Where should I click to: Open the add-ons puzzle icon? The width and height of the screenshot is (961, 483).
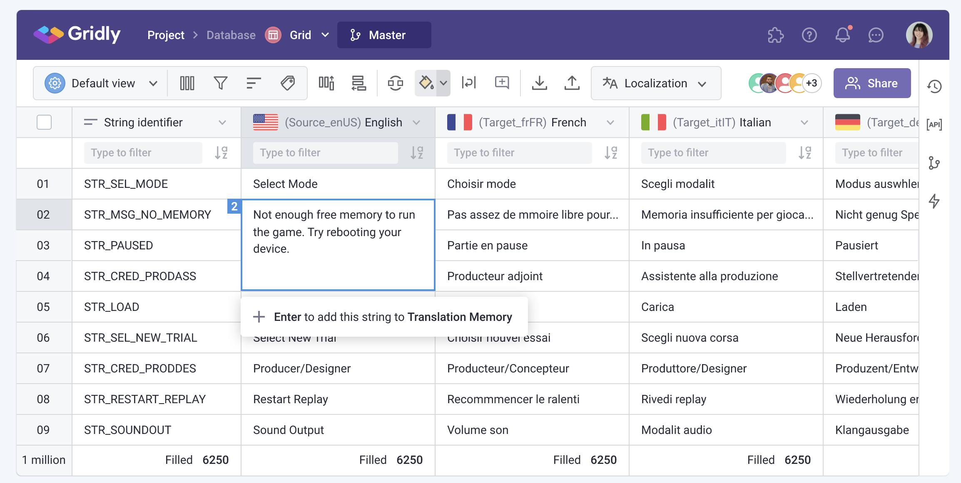776,35
